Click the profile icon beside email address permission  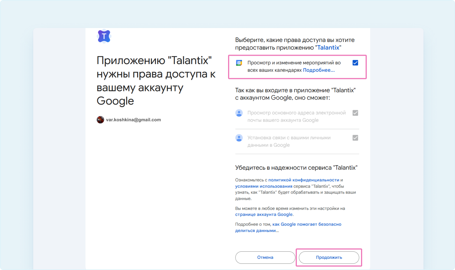click(x=239, y=113)
